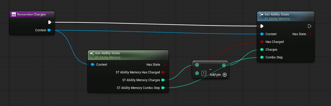Click RememberCharges execution output pin
The height and width of the screenshot is (106, 331).
click(x=50, y=22)
